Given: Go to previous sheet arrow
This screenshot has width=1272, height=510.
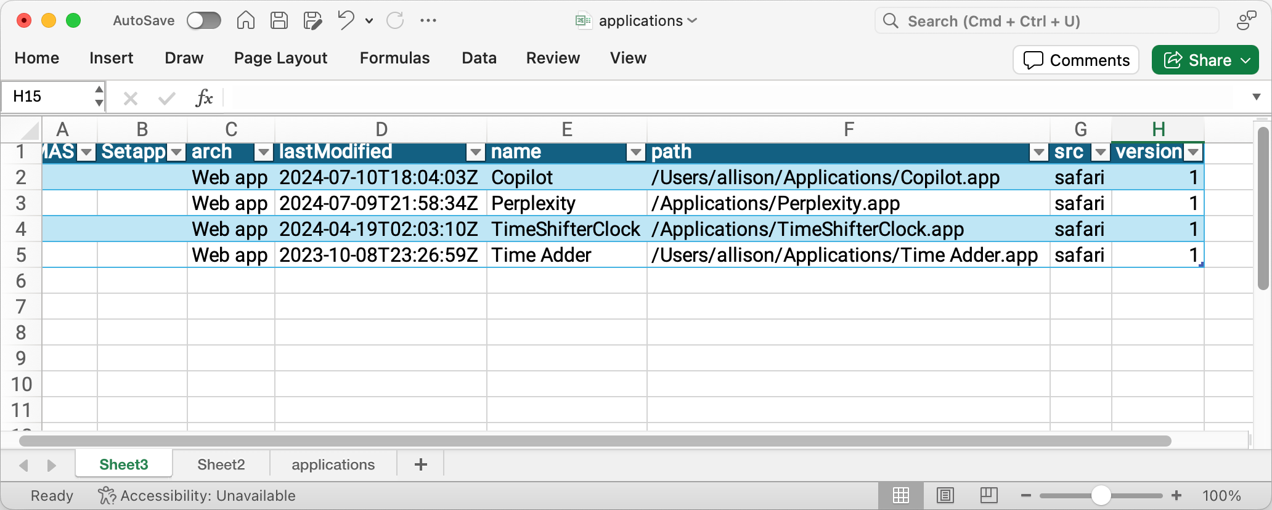Looking at the screenshot, I should [24, 465].
